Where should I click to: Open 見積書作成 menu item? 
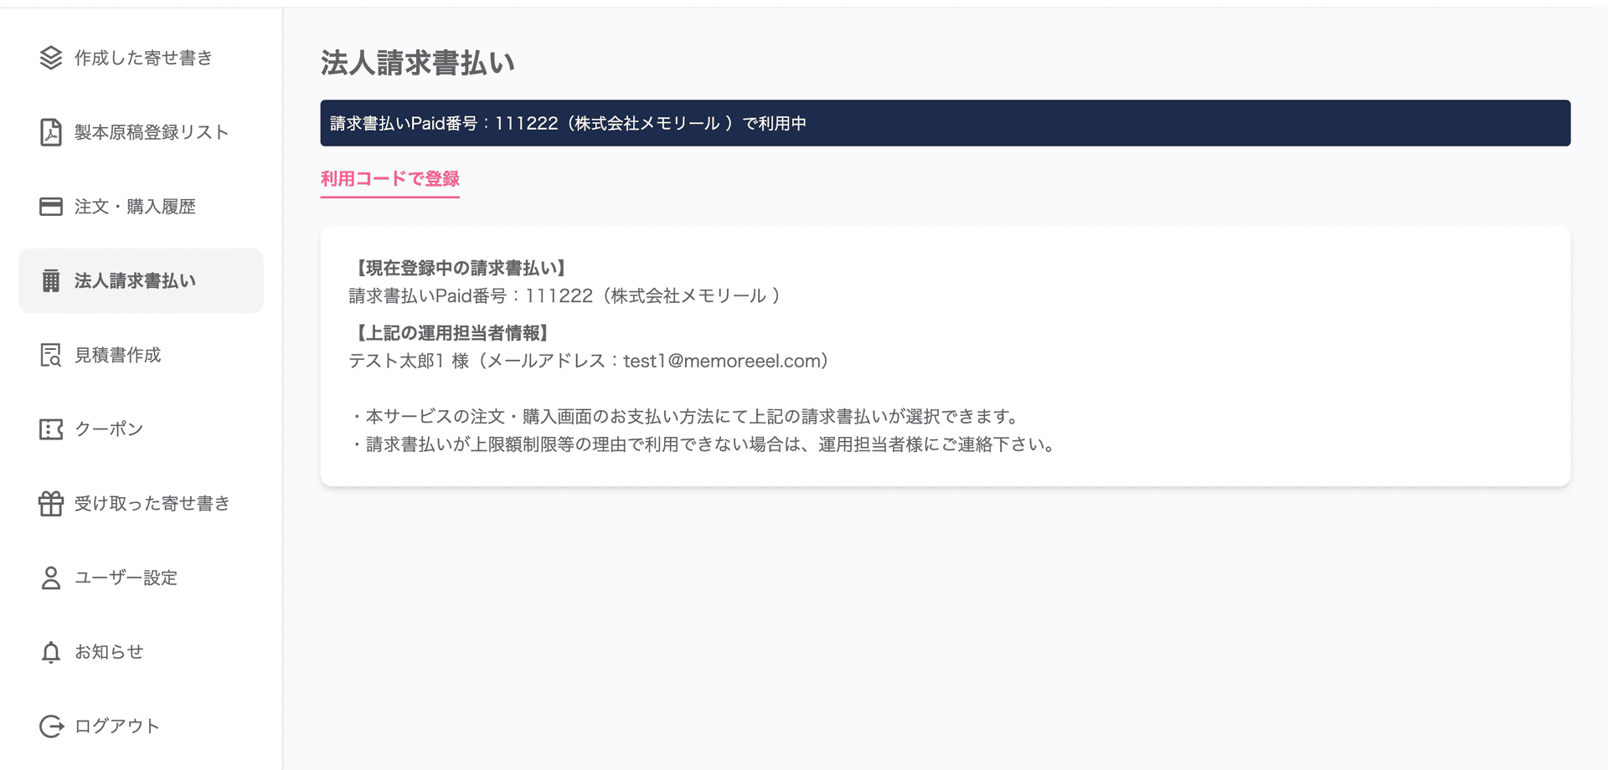pyautogui.click(x=141, y=355)
